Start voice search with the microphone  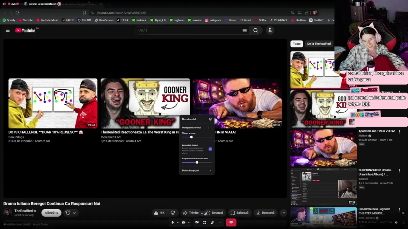coord(270,30)
